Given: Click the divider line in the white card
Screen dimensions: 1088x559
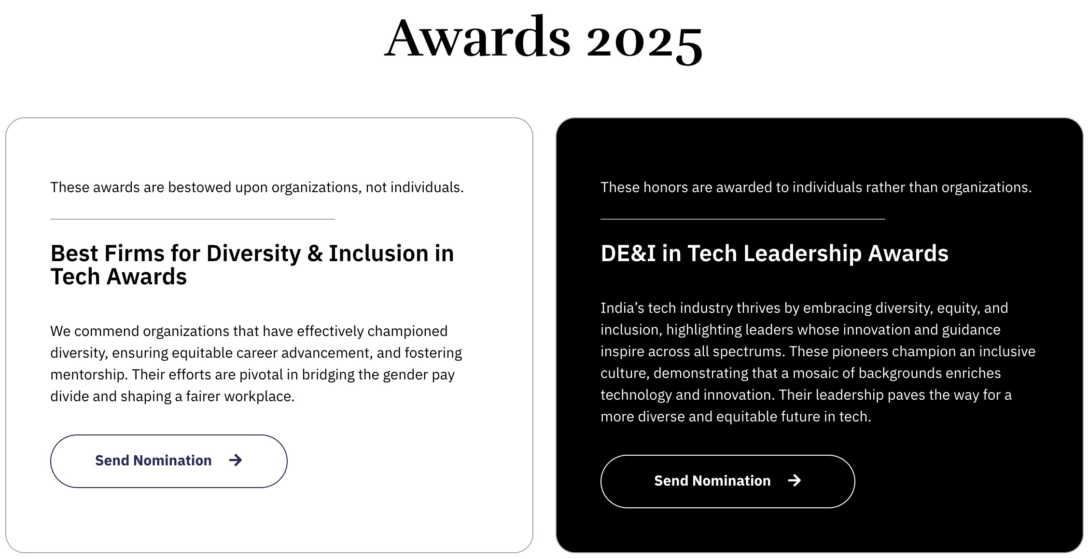Looking at the screenshot, I should tap(192, 219).
